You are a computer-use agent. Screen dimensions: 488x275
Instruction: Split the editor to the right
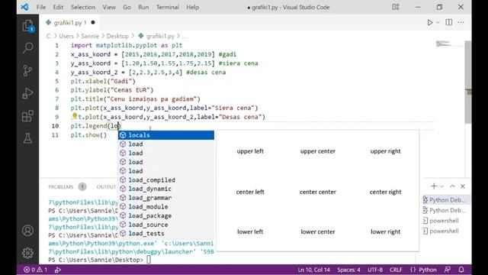(x=449, y=22)
